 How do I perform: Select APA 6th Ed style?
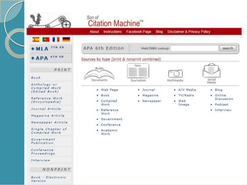click(51, 58)
